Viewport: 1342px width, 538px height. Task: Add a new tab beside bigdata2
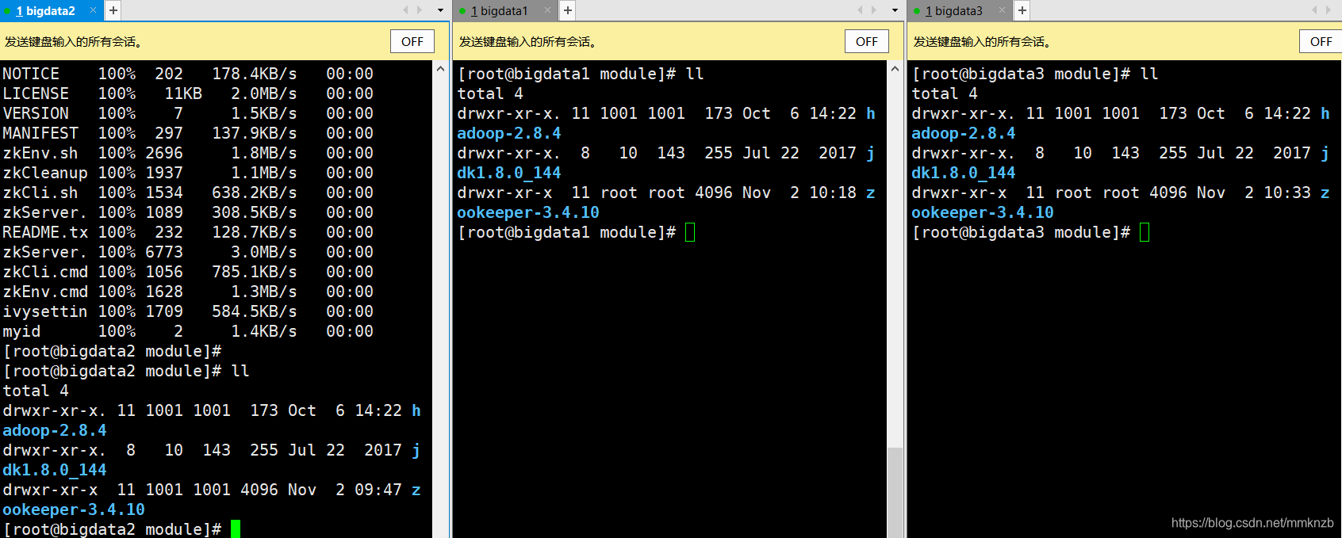113,10
